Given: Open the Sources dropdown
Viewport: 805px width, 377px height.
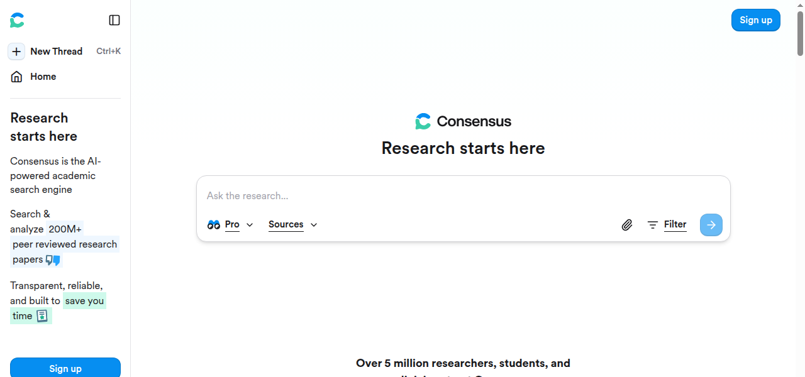Looking at the screenshot, I should pyautogui.click(x=292, y=224).
